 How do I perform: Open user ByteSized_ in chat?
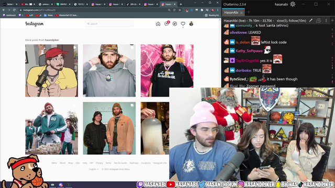click(x=239, y=79)
